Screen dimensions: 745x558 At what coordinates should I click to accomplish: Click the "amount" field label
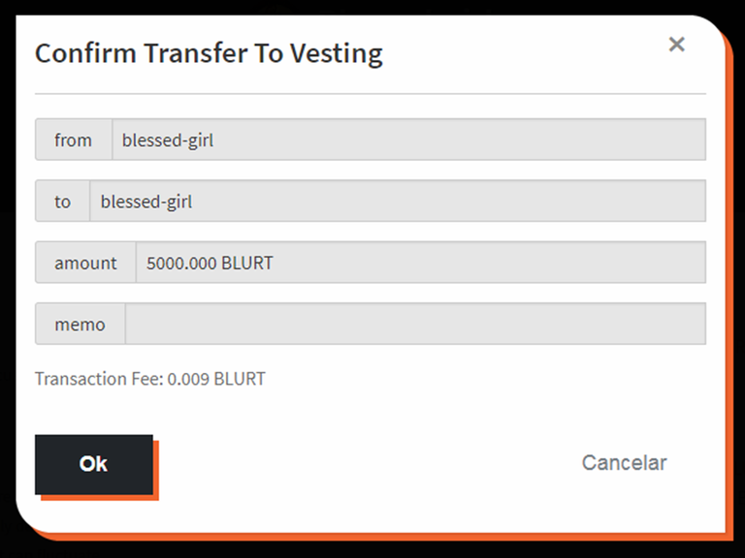(85, 263)
